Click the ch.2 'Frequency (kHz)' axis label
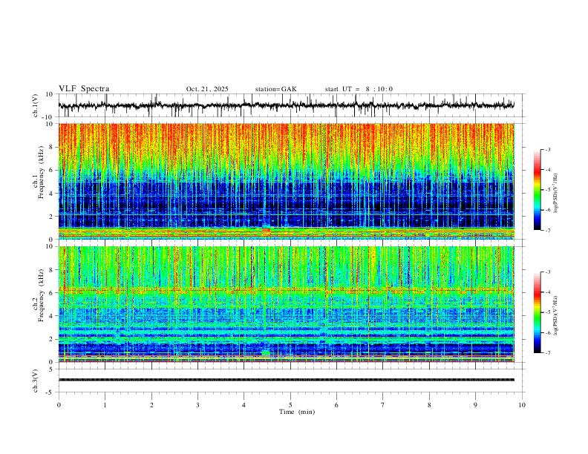Screen dimensions: 588x454 41,295
